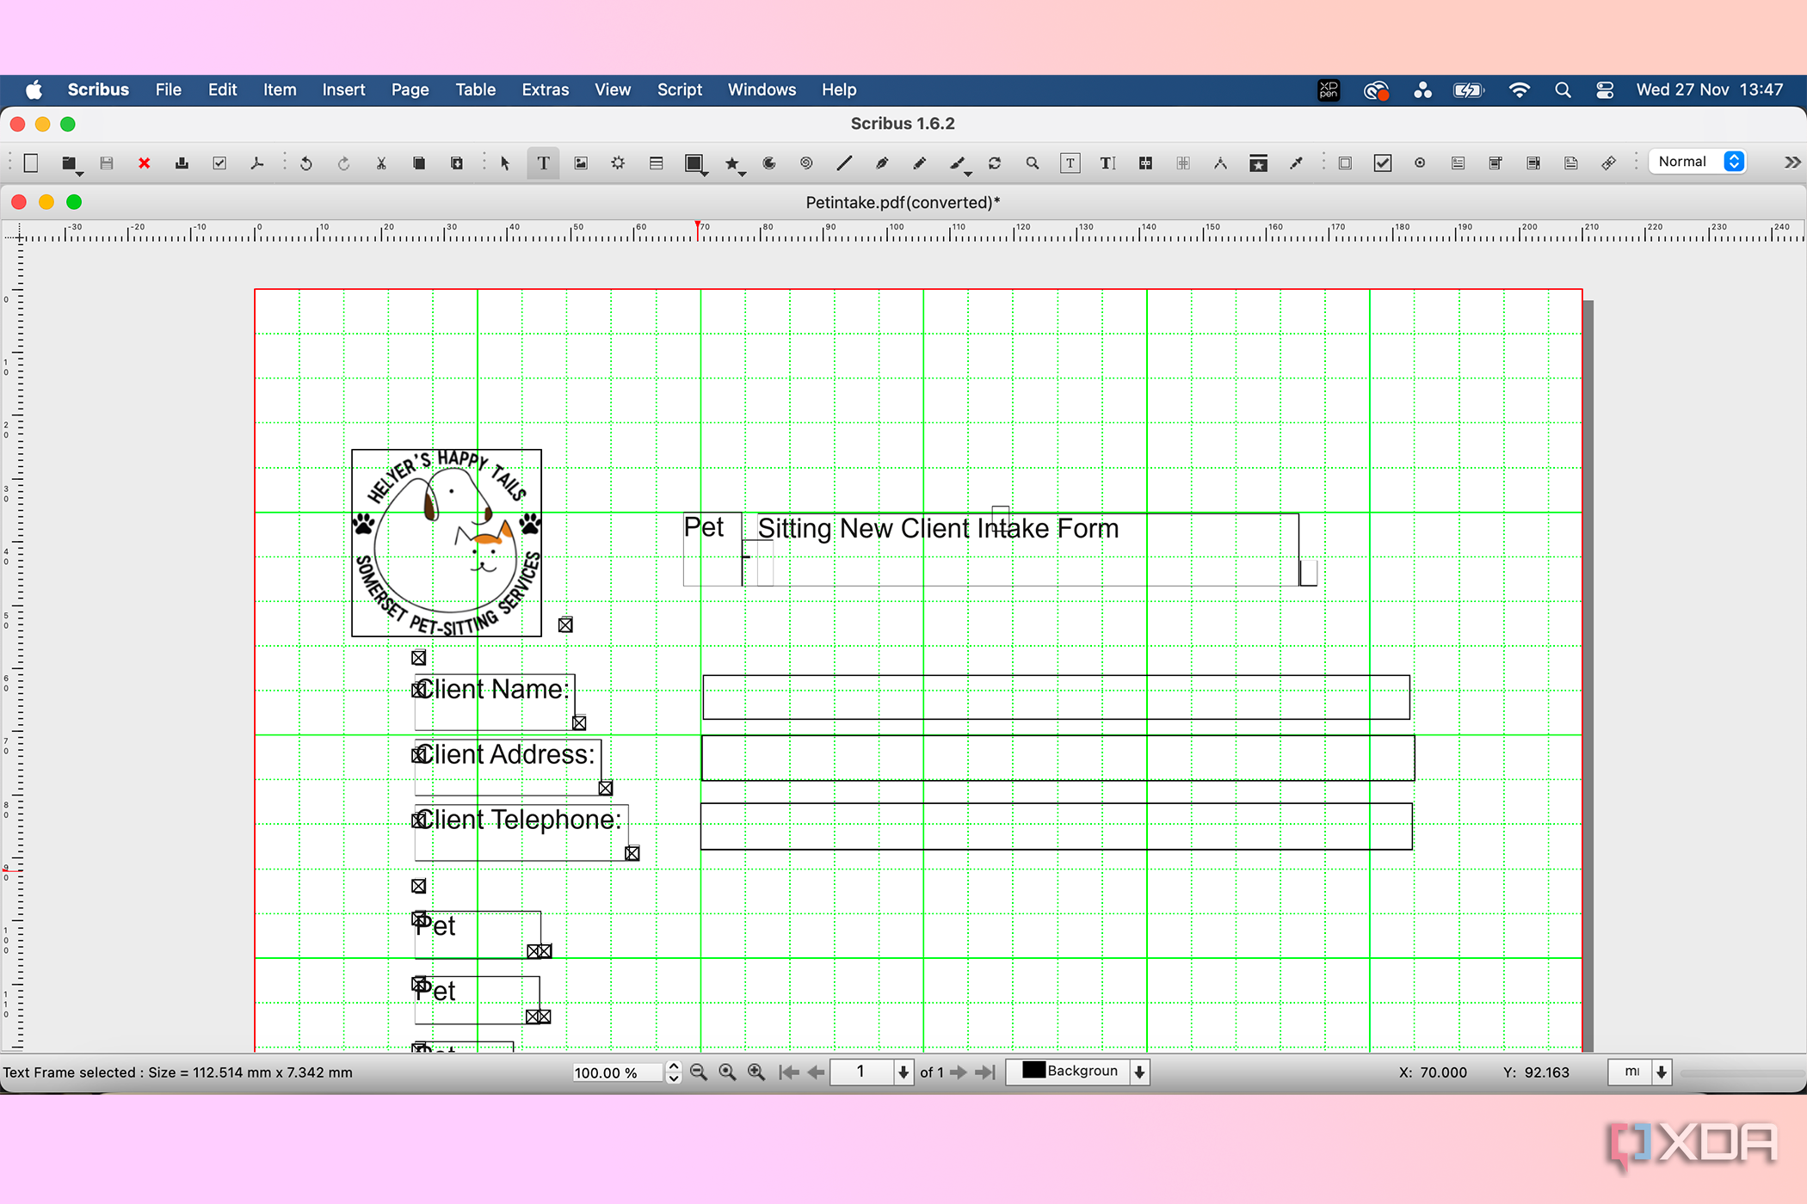Open Edit Contents of Frame tool
The width and height of the screenshot is (1807, 1204).
(x=1070, y=163)
